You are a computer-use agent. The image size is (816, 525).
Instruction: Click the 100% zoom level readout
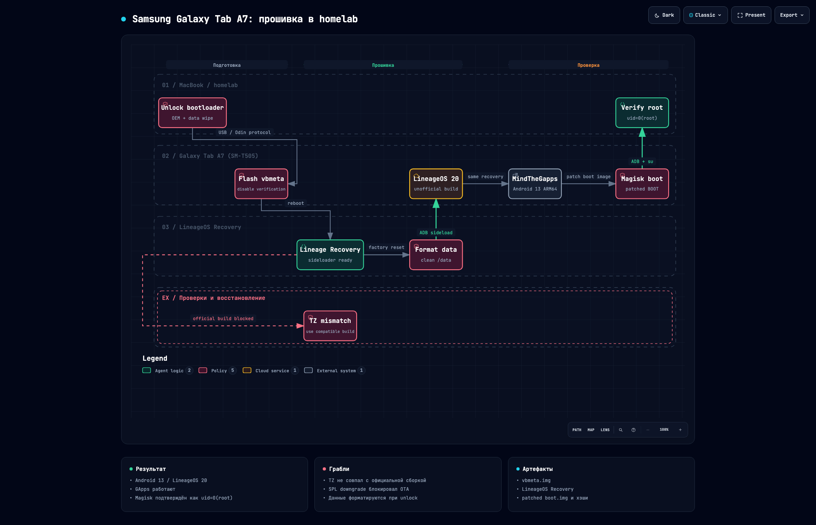pyautogui.click(x=664, y=430)
